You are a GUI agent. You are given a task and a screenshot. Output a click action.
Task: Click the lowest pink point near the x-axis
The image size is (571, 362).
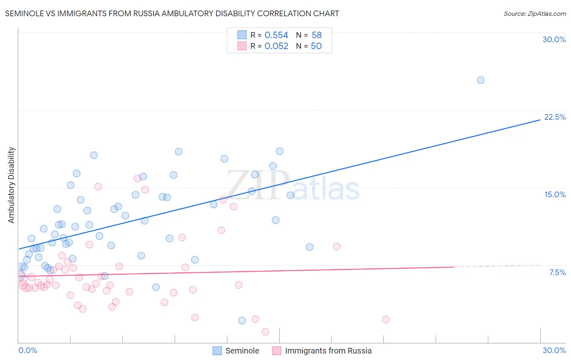(266, 332)
